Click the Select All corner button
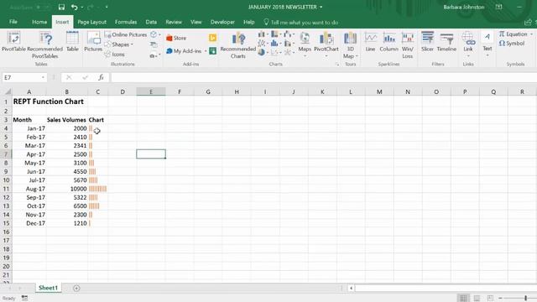Screen dimensions: 537x302 pos(7,91)
